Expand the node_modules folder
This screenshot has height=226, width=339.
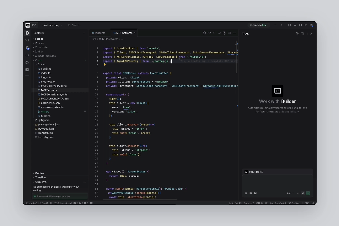[34, 56]
